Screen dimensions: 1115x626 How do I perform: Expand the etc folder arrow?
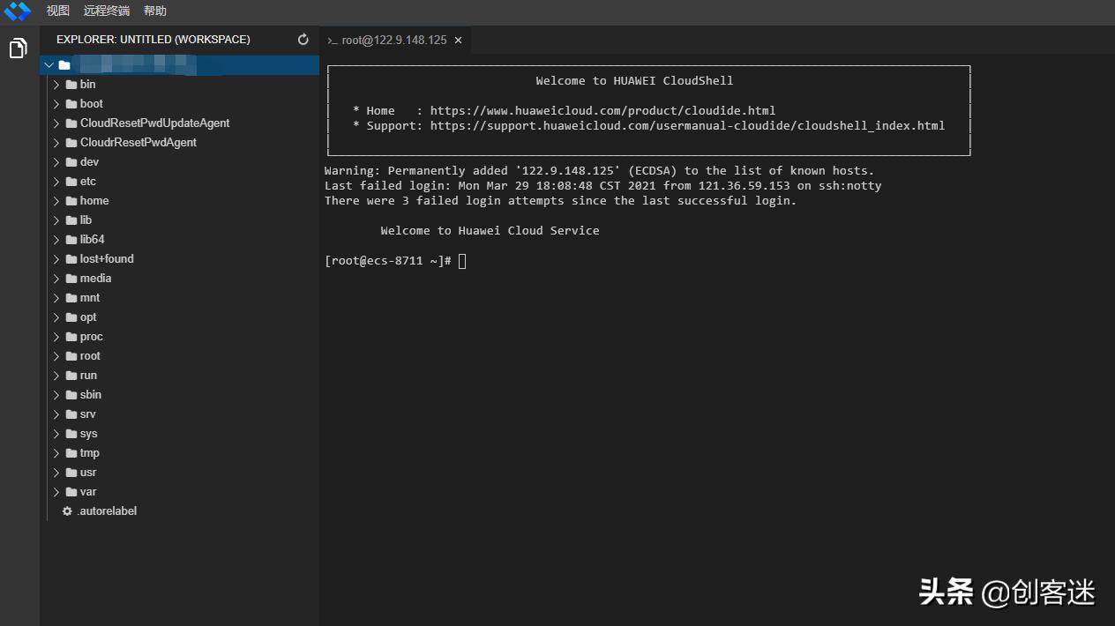(x=56, y=182)
